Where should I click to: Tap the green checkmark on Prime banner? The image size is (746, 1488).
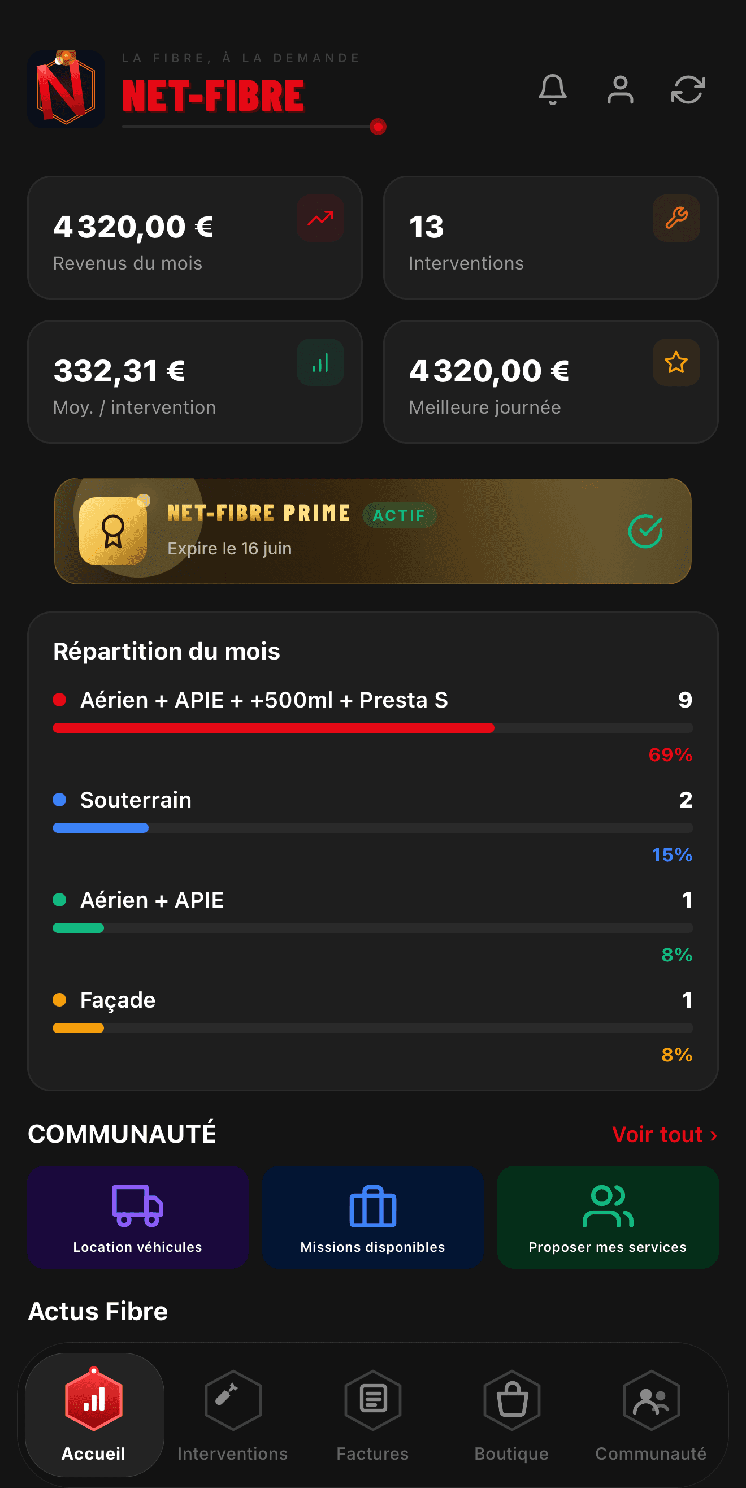(645, 531)
